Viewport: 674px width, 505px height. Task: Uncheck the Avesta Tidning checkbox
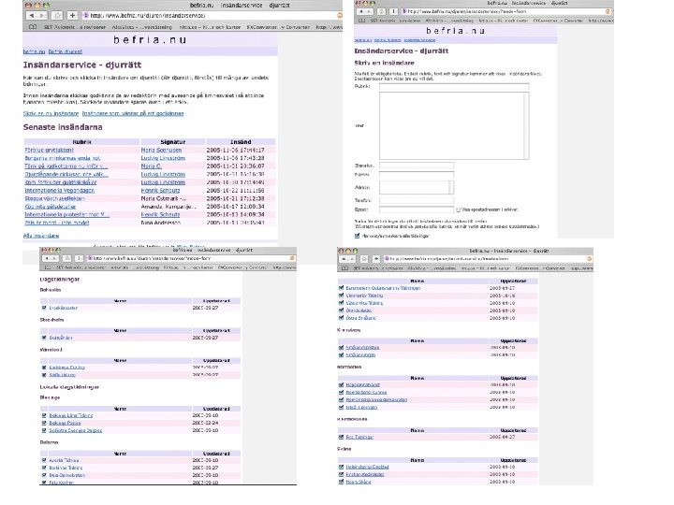44,460
